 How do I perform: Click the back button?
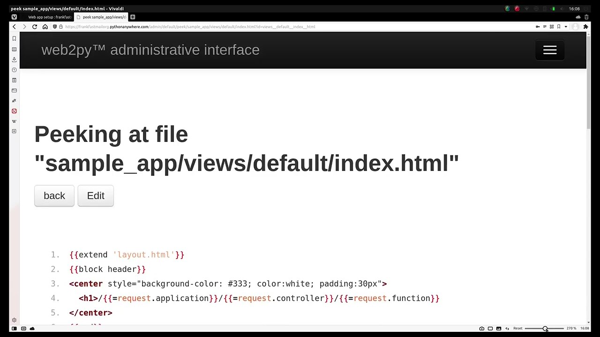click(x=54, y=196)
